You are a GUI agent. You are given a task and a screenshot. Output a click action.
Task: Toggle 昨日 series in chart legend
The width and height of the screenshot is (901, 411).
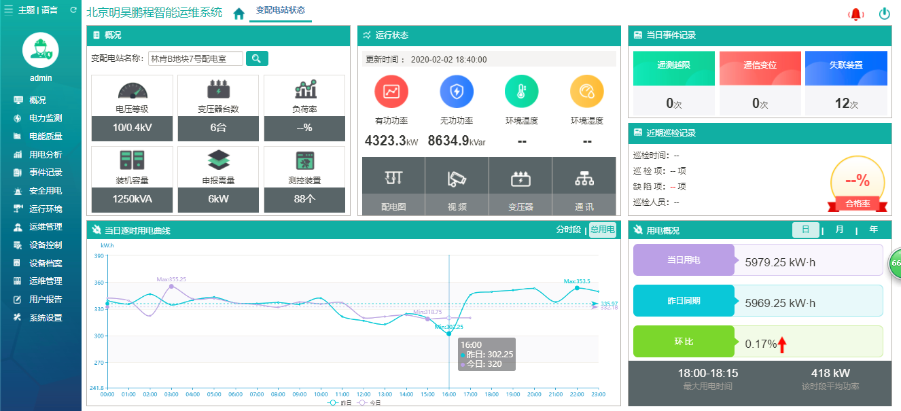point(340,403)
